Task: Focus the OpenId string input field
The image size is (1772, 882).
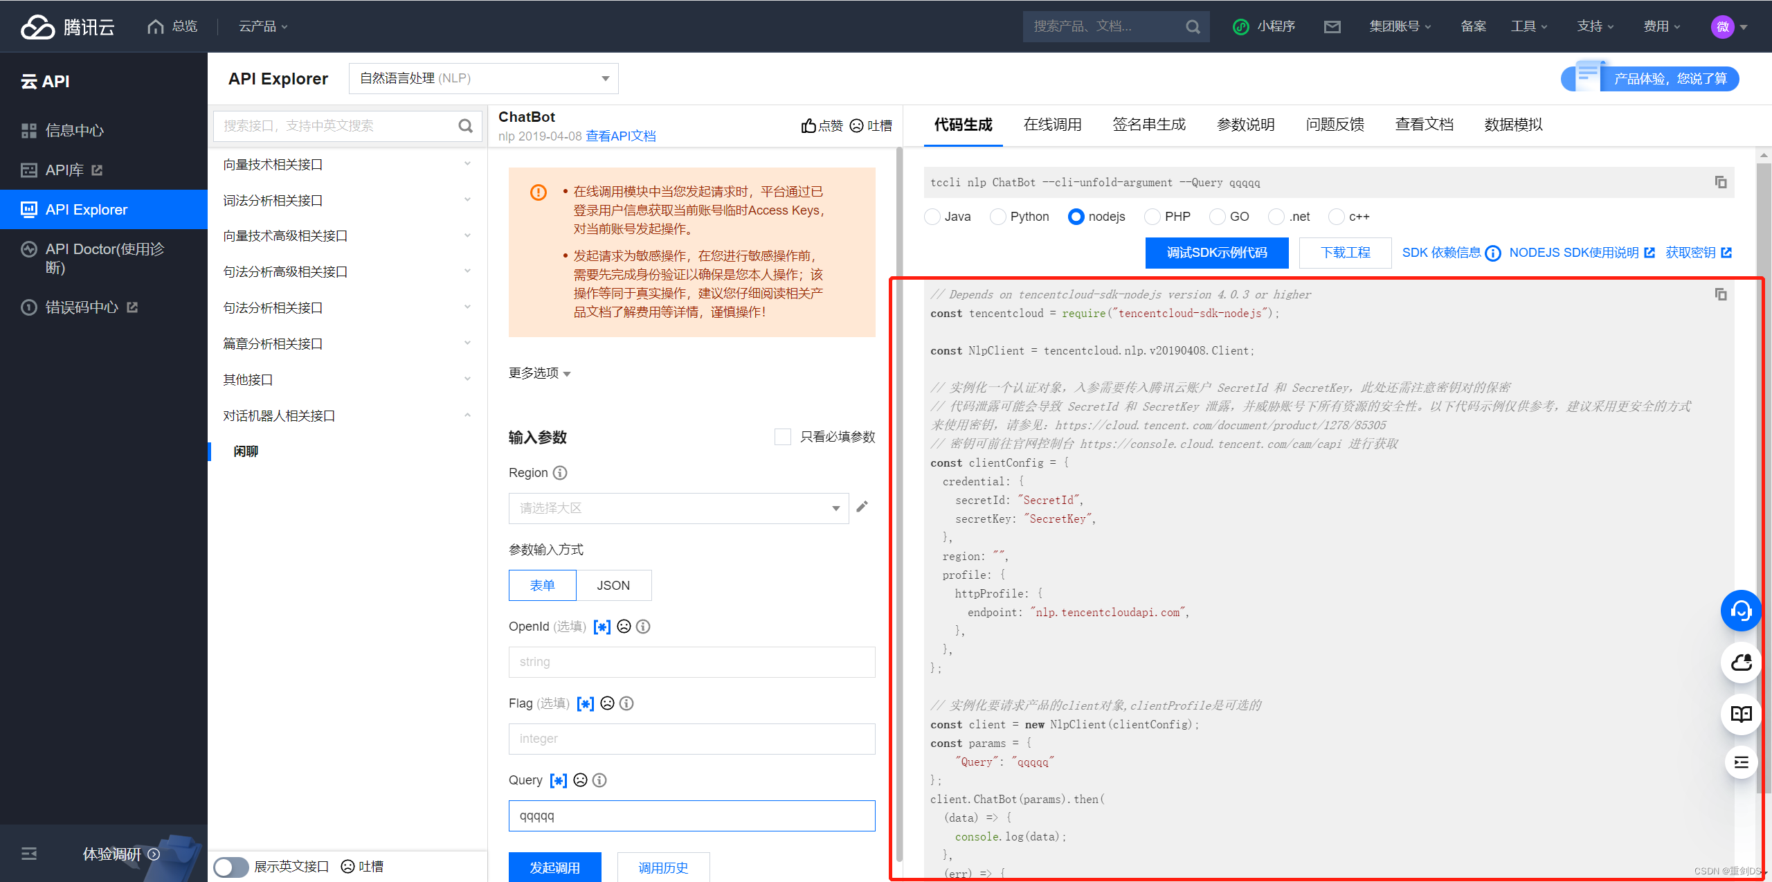Action: coord(692,662)
